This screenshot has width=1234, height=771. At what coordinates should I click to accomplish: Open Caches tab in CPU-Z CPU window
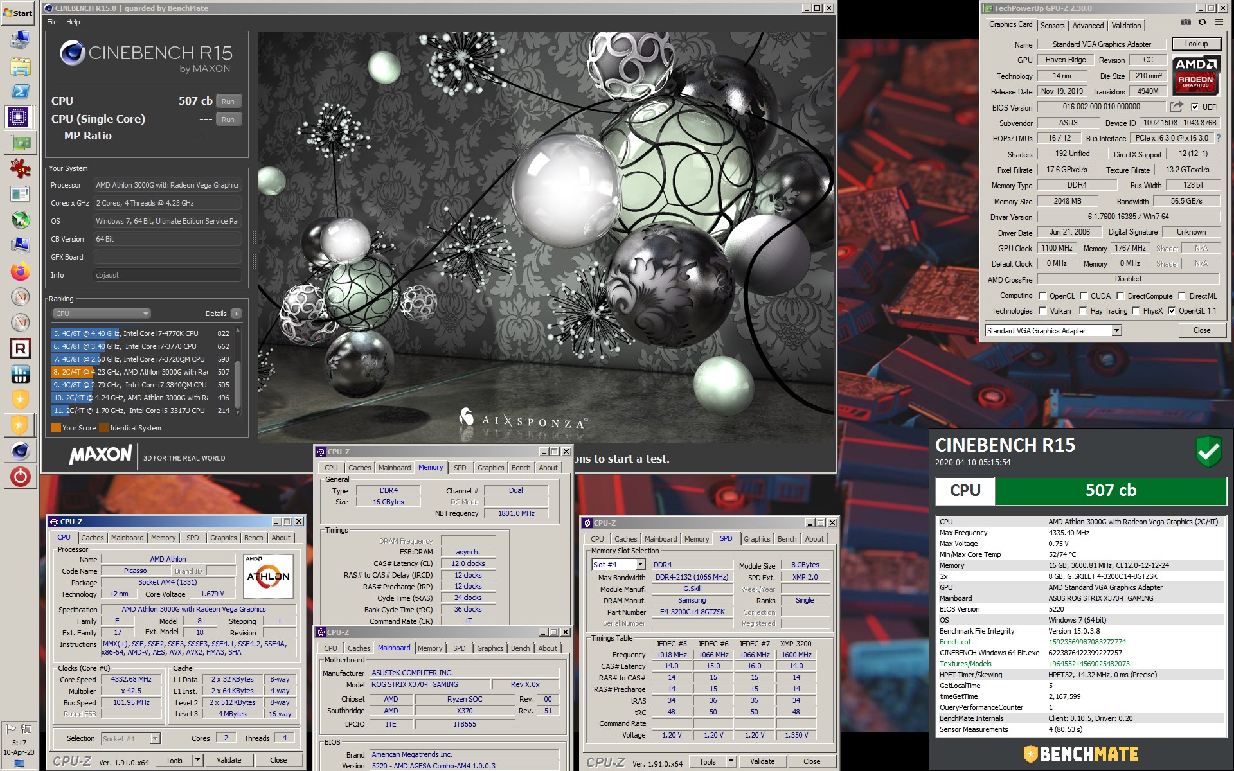(92, 538)
